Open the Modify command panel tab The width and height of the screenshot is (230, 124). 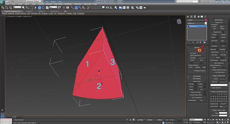(x=191, y=17)
